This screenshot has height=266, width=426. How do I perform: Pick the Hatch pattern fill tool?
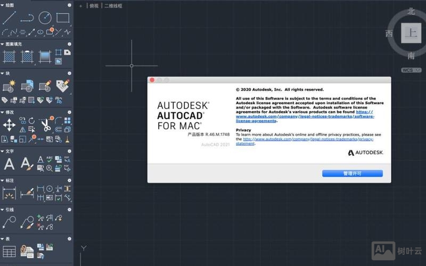pos(9,56)
